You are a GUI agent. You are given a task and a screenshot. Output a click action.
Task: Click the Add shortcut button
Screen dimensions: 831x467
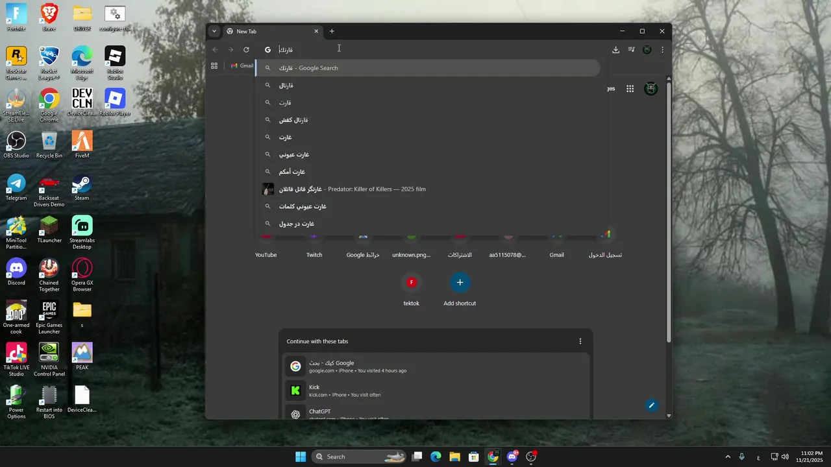pos(460,289)
